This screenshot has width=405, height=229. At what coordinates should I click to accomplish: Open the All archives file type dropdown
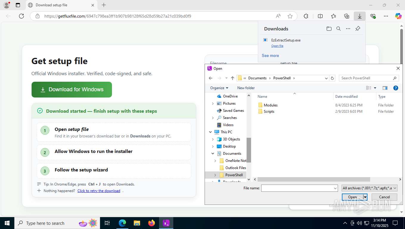tap(369, 188)
